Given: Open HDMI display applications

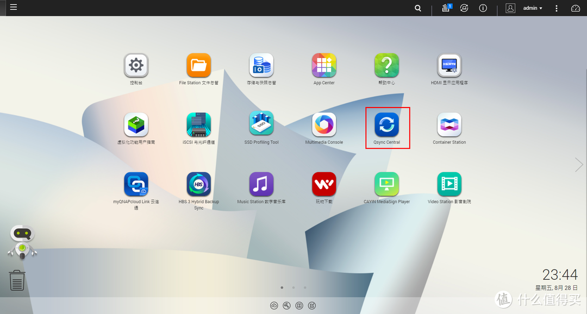Looking at the screenshot, I should click(x=449, y=66).
